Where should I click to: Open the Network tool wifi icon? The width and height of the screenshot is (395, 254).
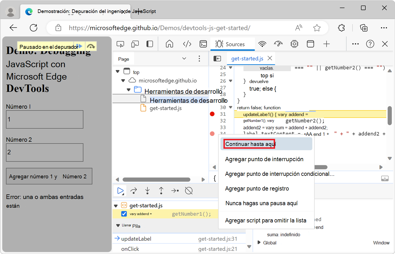262,44
